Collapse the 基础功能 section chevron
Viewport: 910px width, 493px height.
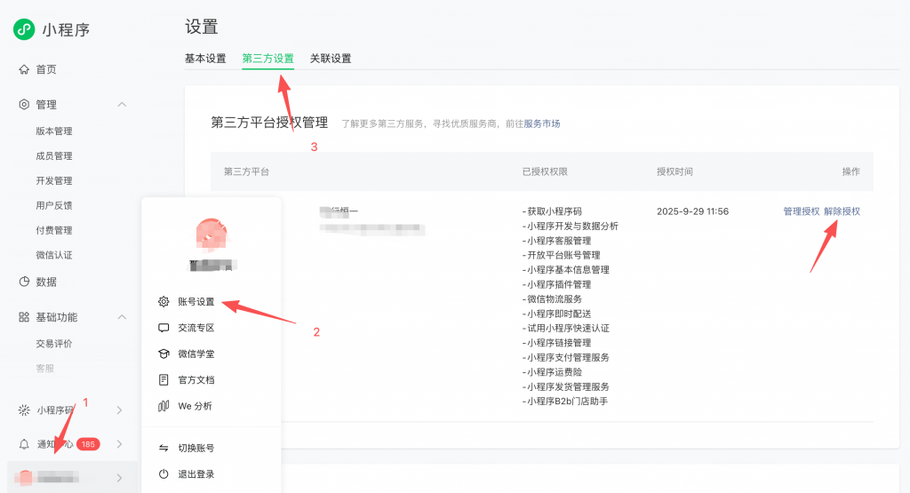(x=122, y=317)
